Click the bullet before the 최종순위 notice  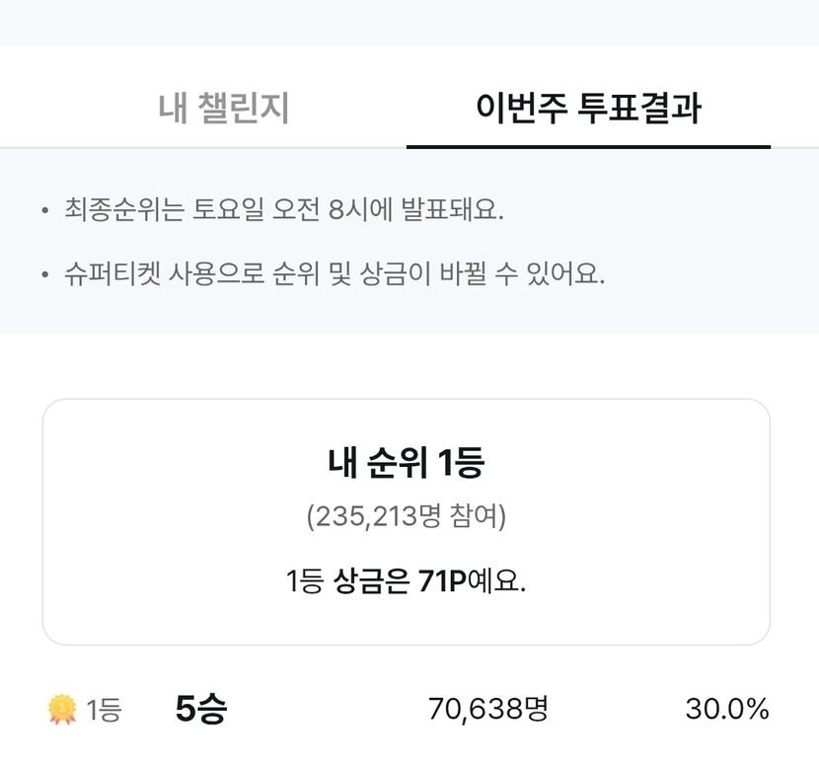click(x=45, y=212)
